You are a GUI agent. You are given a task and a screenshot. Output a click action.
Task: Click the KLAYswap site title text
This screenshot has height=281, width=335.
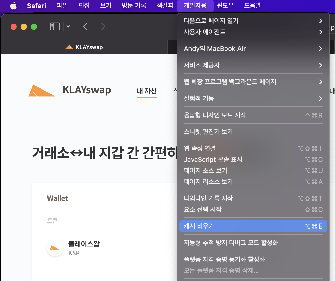coord(87,90)
